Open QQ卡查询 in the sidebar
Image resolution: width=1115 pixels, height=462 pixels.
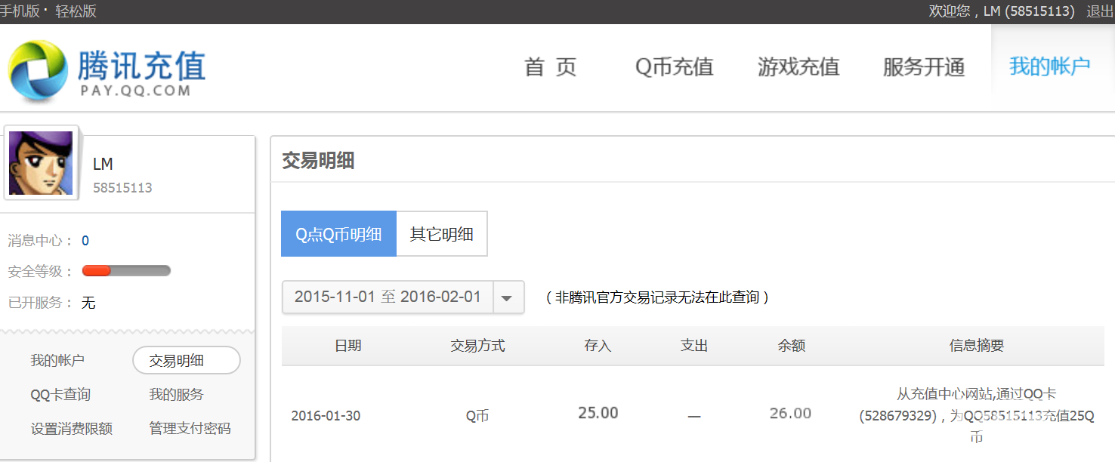pos(60,395)
